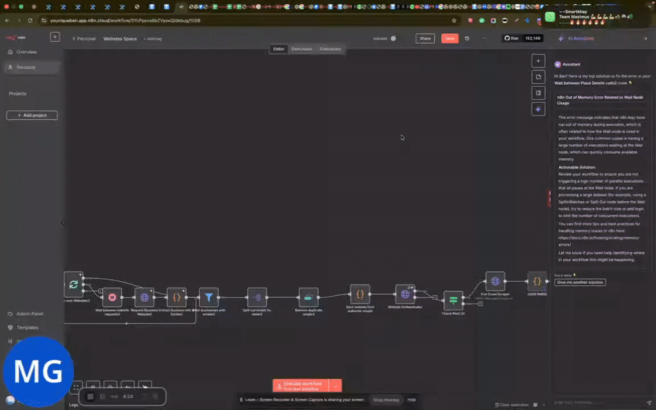The height and width of the screenshot is (410, 656).
Task: Select the Fire Crawl Scraper node
Action: click(495, 282)
